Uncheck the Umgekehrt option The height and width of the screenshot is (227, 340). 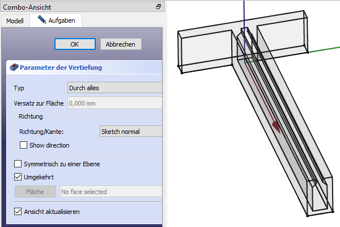tap(19, 177)
